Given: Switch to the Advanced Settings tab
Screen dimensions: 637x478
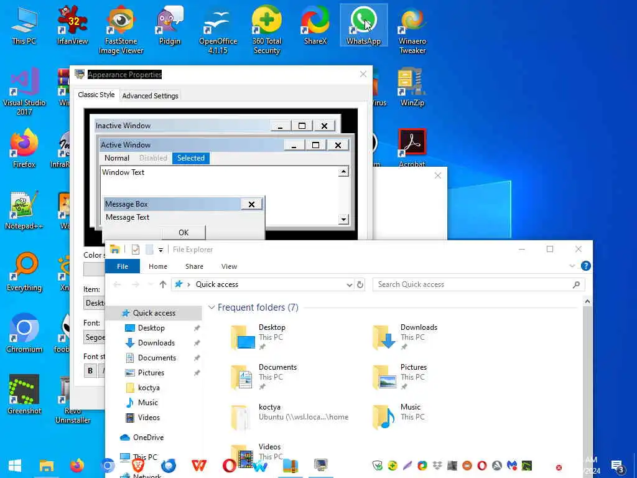Looking at the screenshot, I should click(151, 95).
